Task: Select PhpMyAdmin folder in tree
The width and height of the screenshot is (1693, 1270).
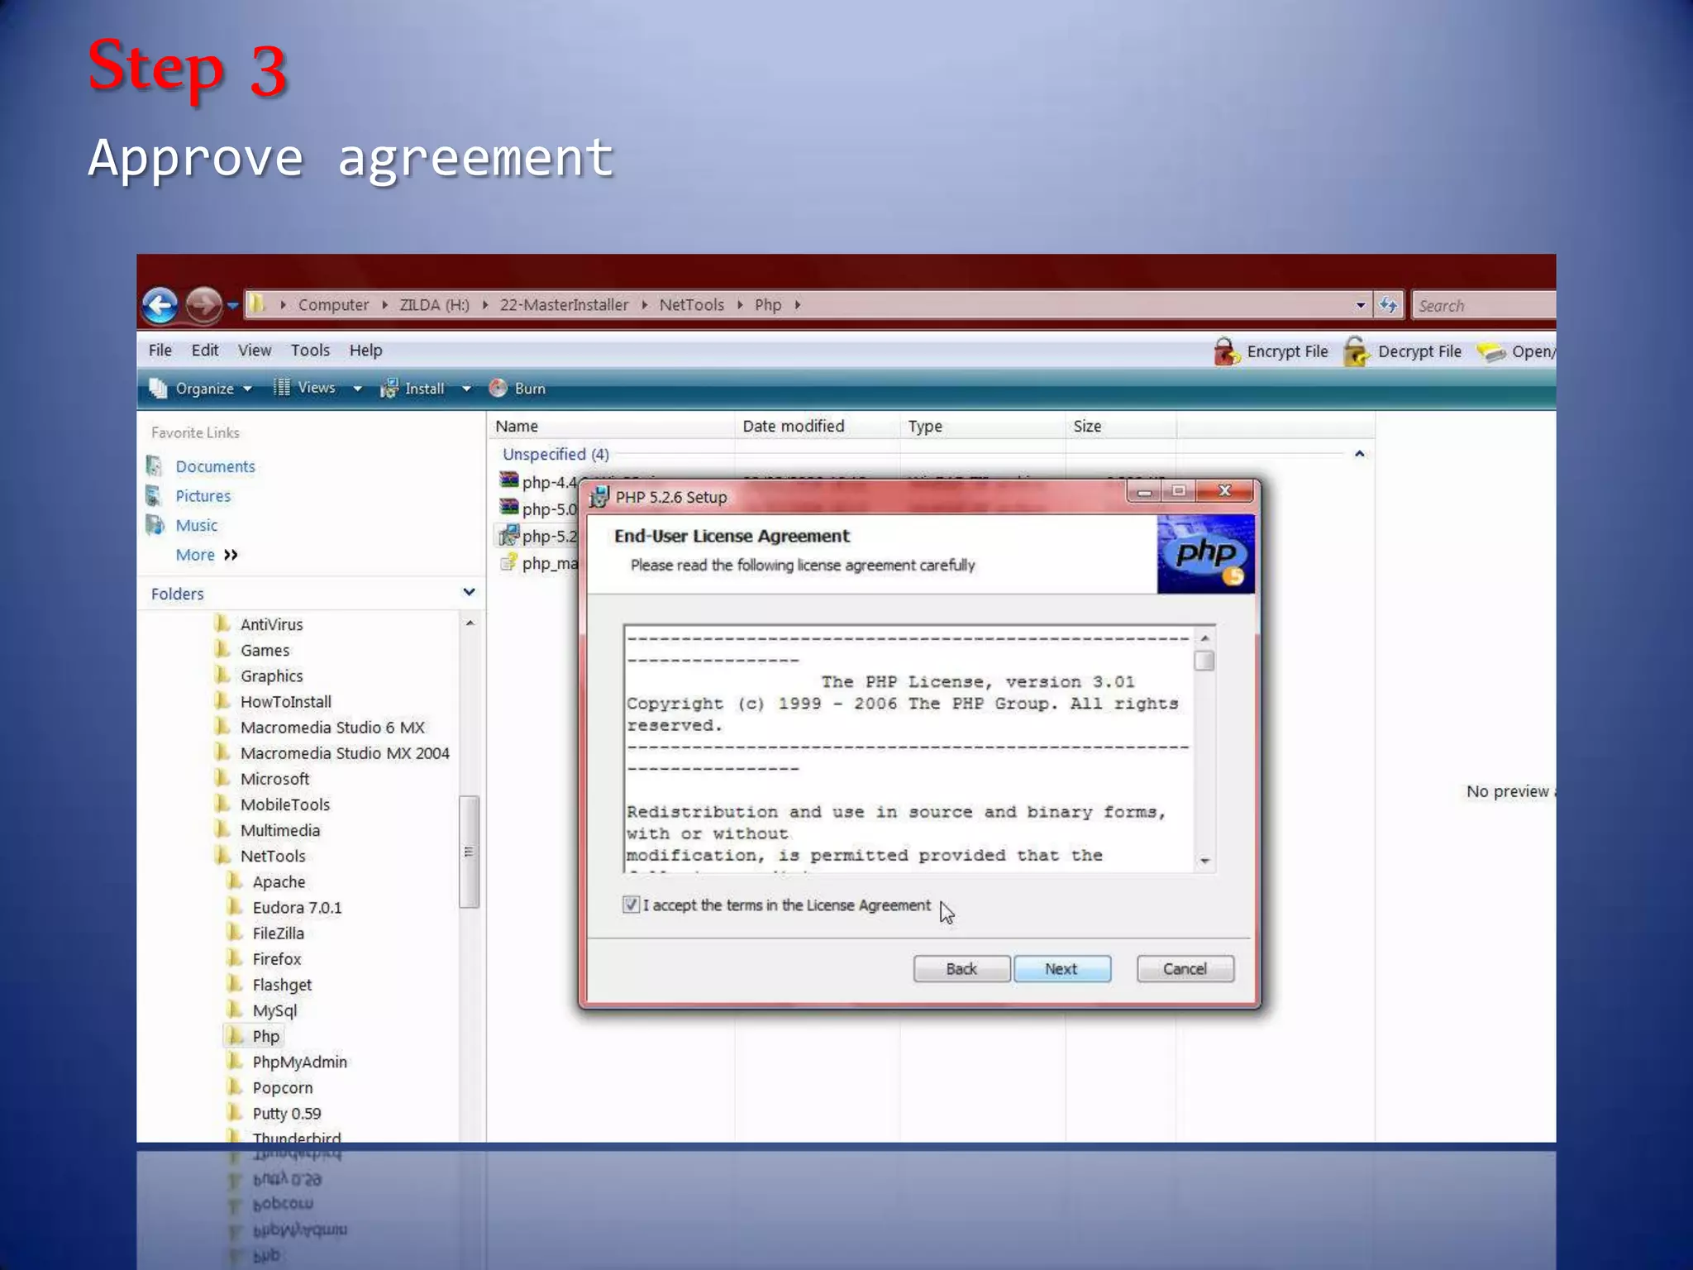Action: tap(299, 1062)
